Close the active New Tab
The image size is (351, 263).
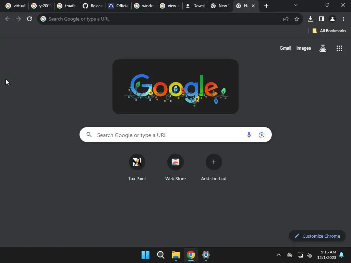click(253, 6)
